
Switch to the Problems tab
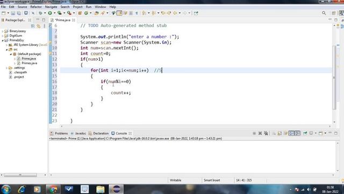click(59, 133)
